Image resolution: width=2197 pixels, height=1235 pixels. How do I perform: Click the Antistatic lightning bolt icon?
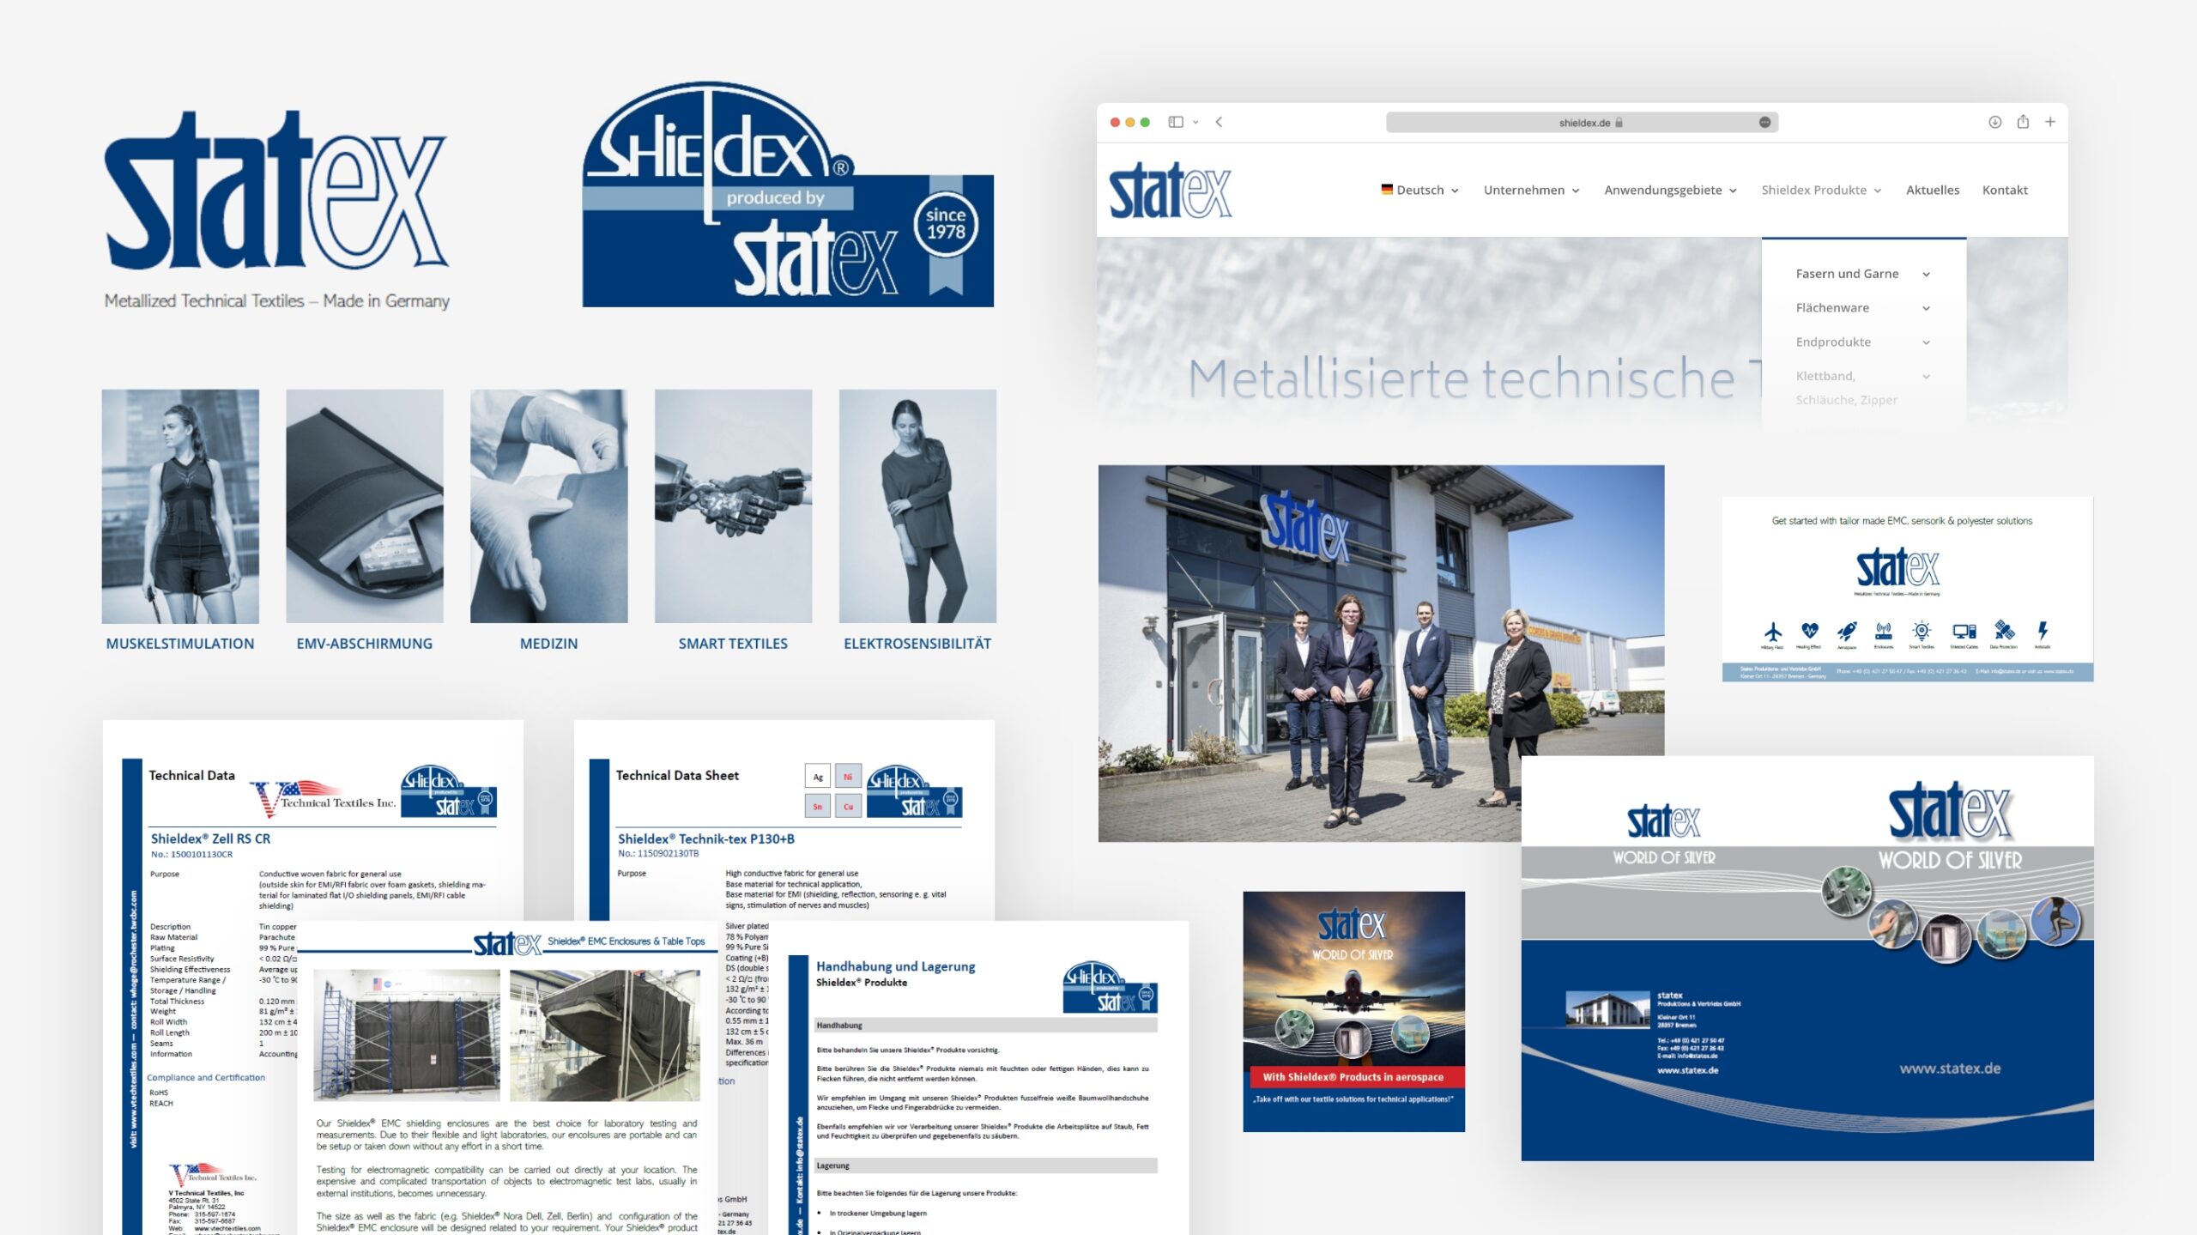[2043, 632]
